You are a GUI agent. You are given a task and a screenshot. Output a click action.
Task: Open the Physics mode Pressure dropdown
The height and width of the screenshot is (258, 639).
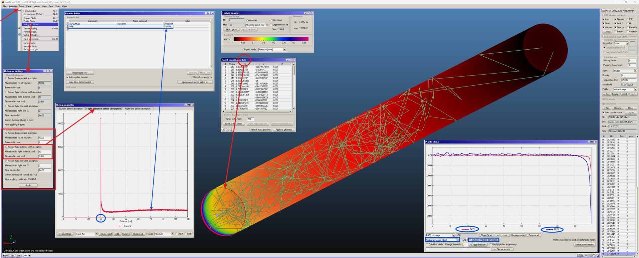tap(285, 50)
